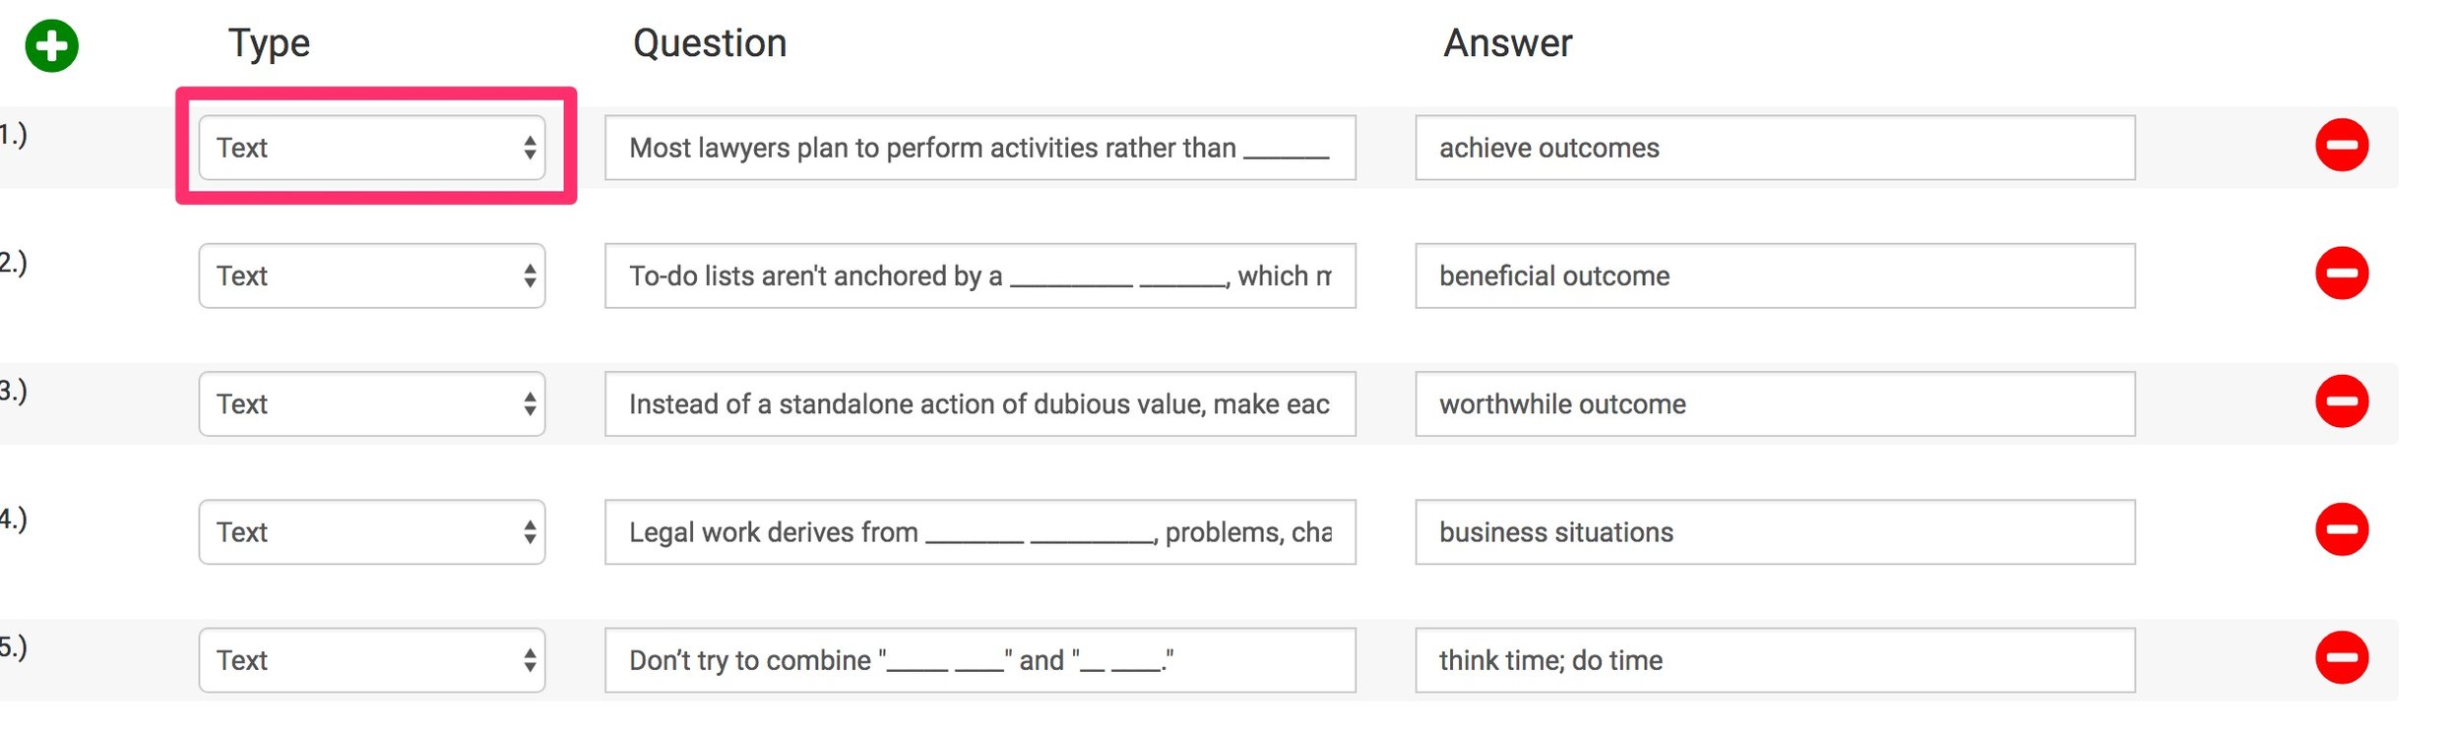Expand the Type selector for question 5
The image size is (2461, 734).
click(372, 660)
